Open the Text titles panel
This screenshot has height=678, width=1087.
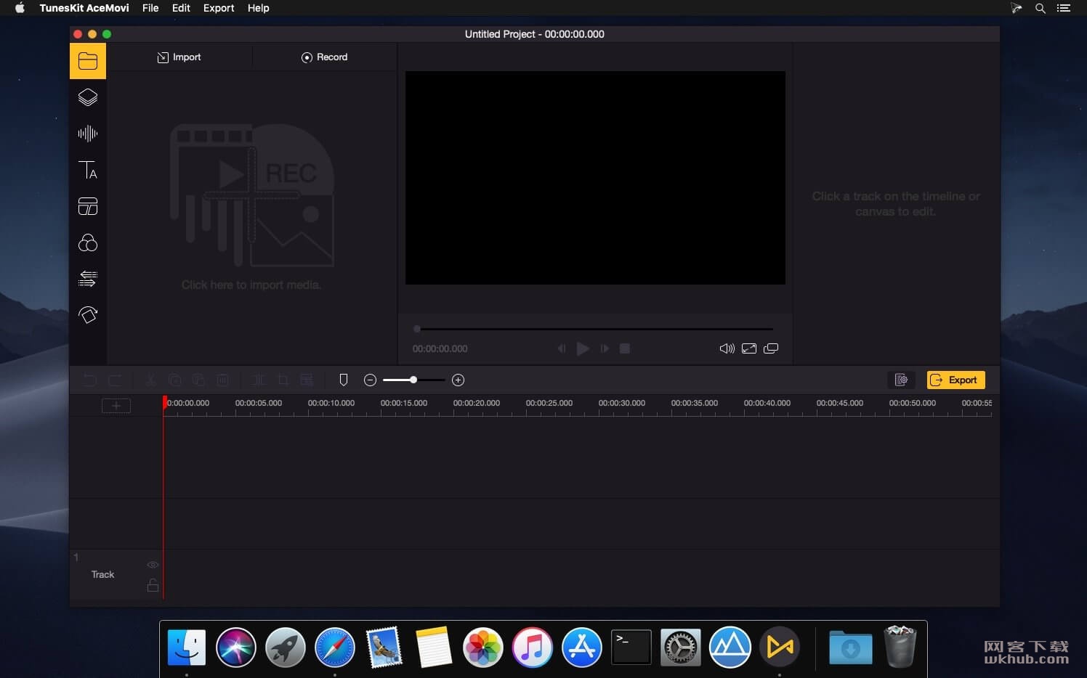[x=88, y=170]
